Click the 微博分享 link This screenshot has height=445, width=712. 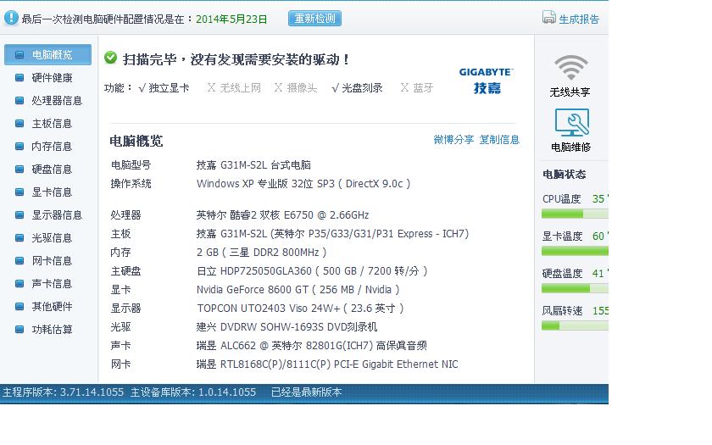[x=453, y=139]
